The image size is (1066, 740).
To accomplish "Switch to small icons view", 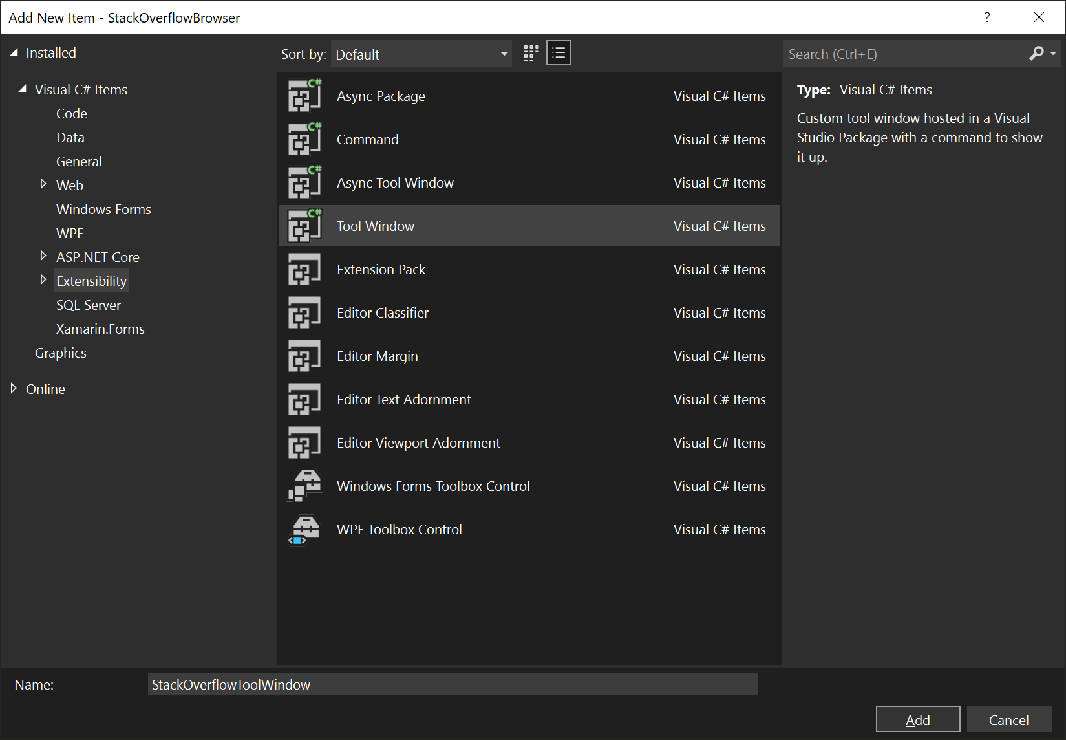I will 559,52.
